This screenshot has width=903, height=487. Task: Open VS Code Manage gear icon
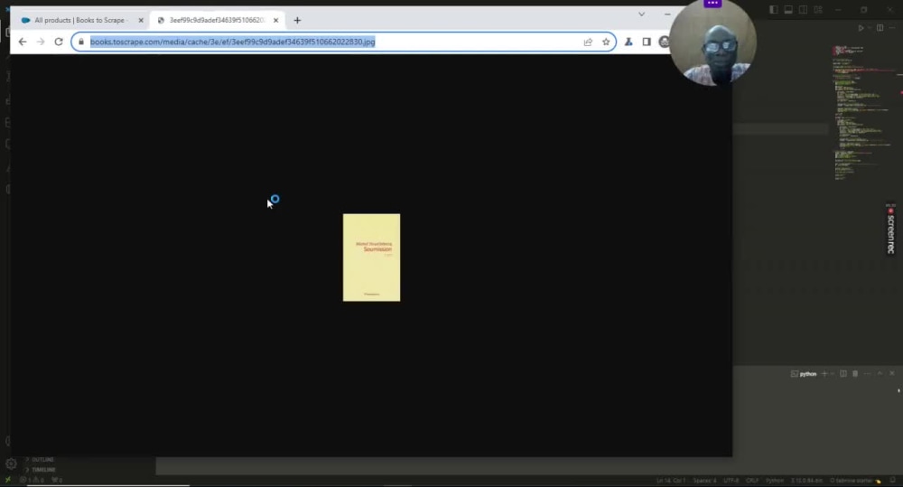[11, 464]
